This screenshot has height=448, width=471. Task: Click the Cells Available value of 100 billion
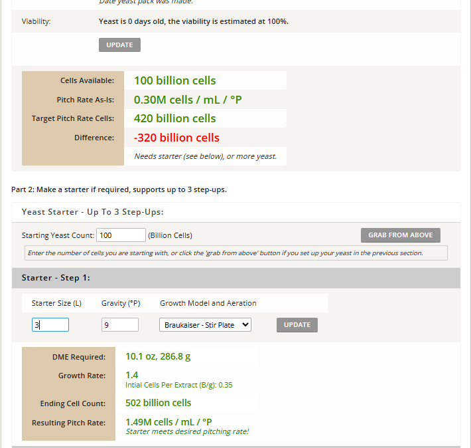tap(174, 80)
